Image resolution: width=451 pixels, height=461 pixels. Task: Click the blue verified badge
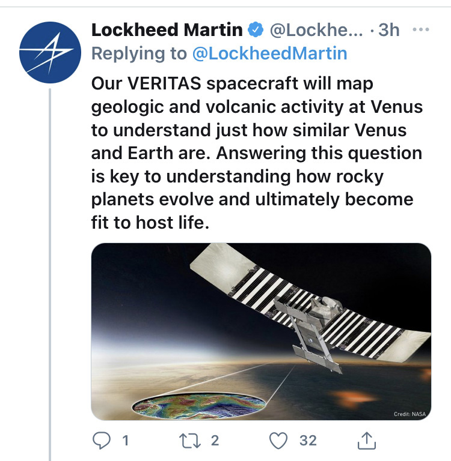(x=256, y=29)
